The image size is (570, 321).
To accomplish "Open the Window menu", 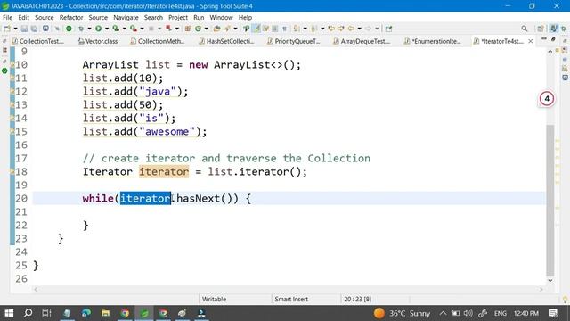I will click(221, 18).
